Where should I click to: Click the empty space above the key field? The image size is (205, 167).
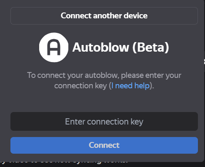click(104, 101)
